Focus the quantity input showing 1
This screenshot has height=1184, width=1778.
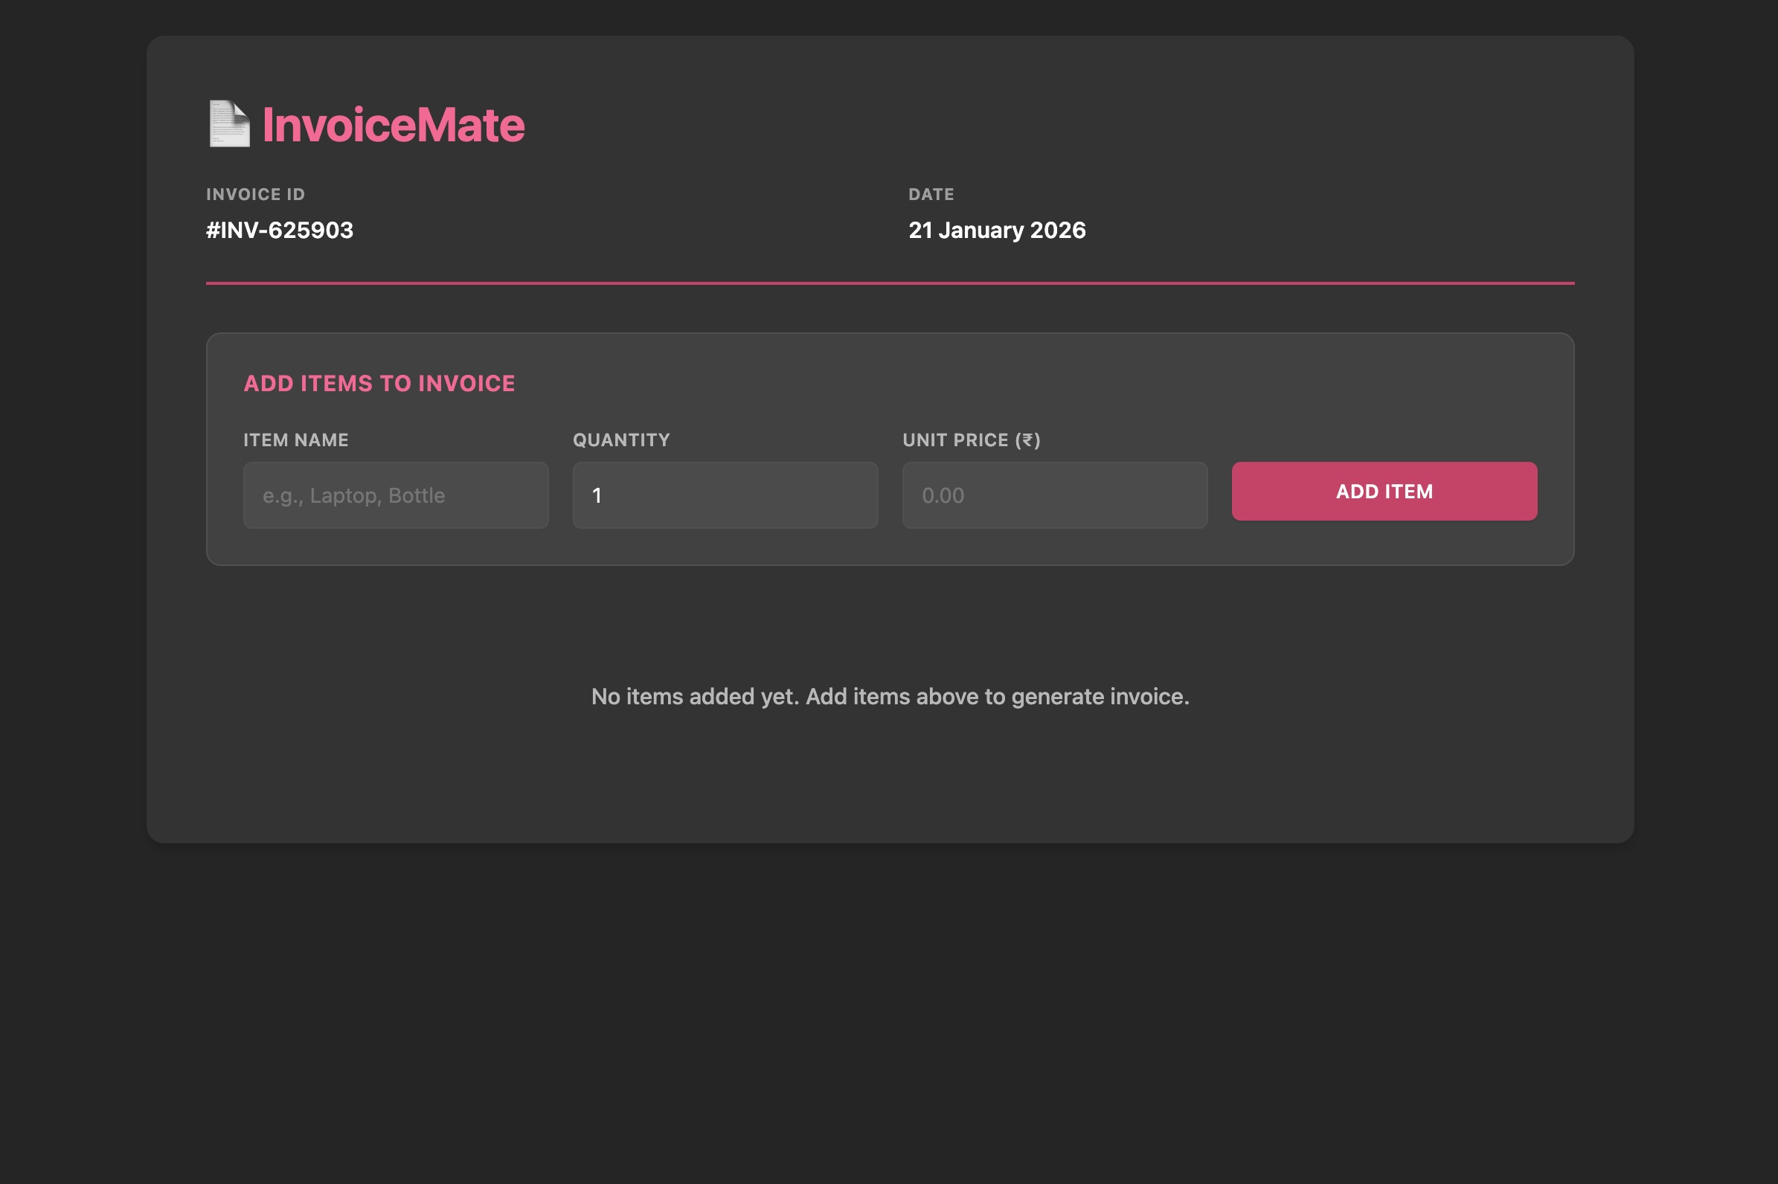(725, 495)
